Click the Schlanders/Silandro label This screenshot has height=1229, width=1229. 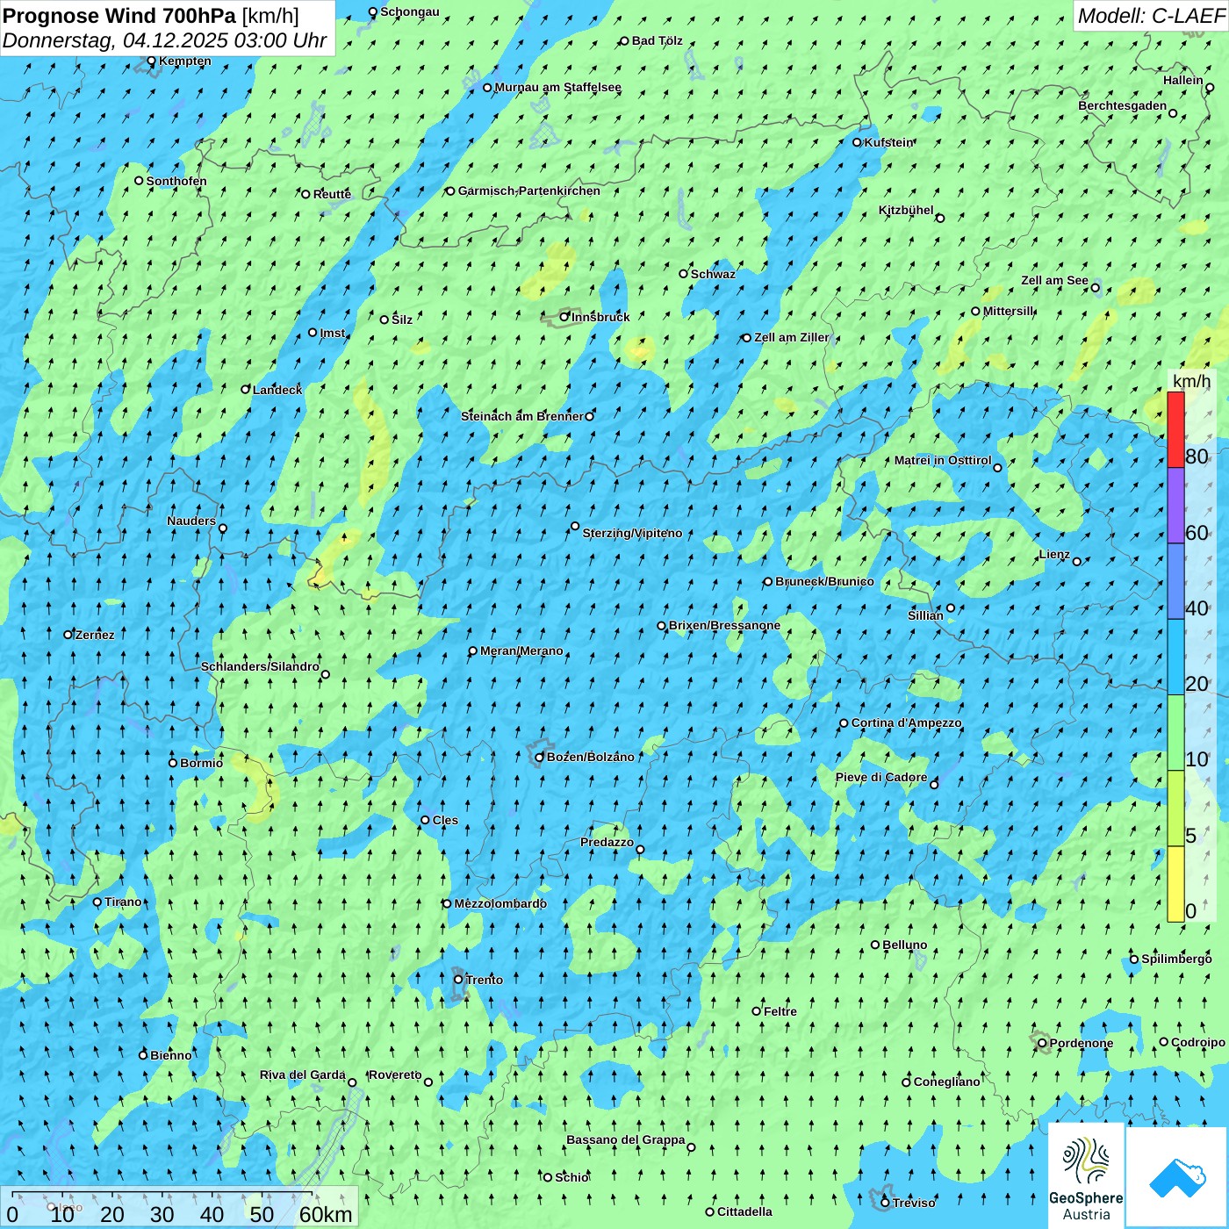click(260, 666)
